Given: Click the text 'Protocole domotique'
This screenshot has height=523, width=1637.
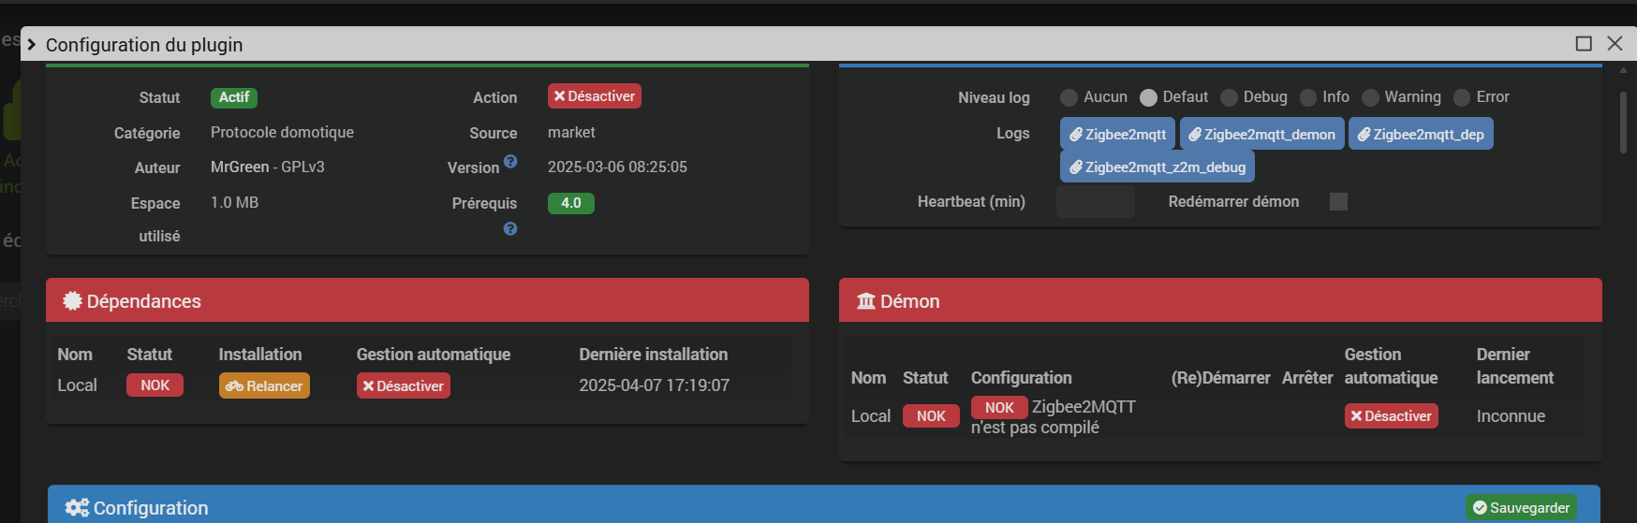Looking at the screenshot, I should click(x=282, y=132).
